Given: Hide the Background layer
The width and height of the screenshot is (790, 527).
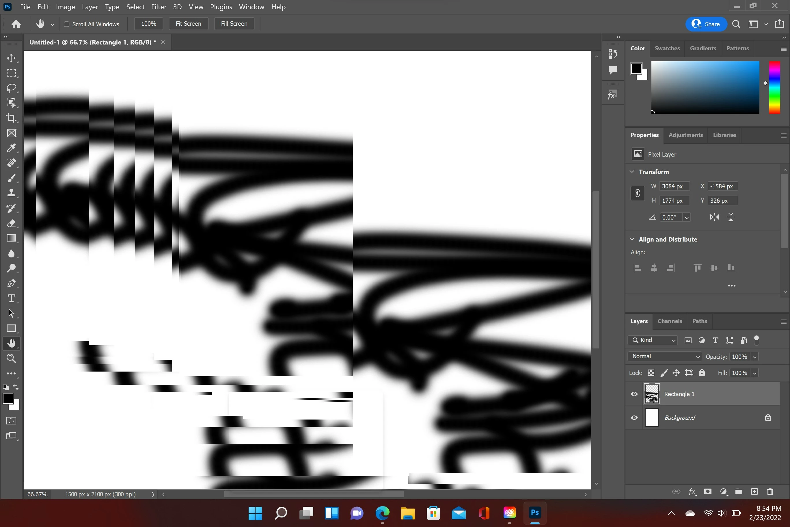Looking at the screenshot, I should (x=634, y=418).
